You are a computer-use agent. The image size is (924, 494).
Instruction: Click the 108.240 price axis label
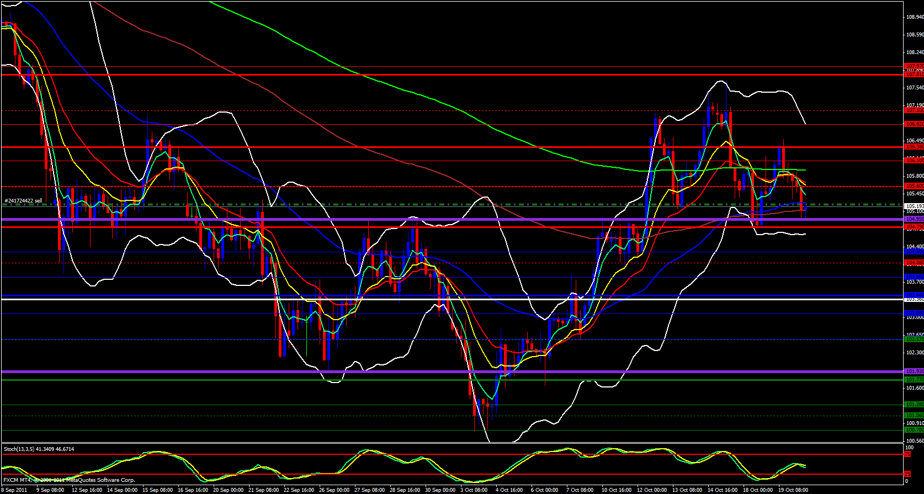(x=915, y=52)
